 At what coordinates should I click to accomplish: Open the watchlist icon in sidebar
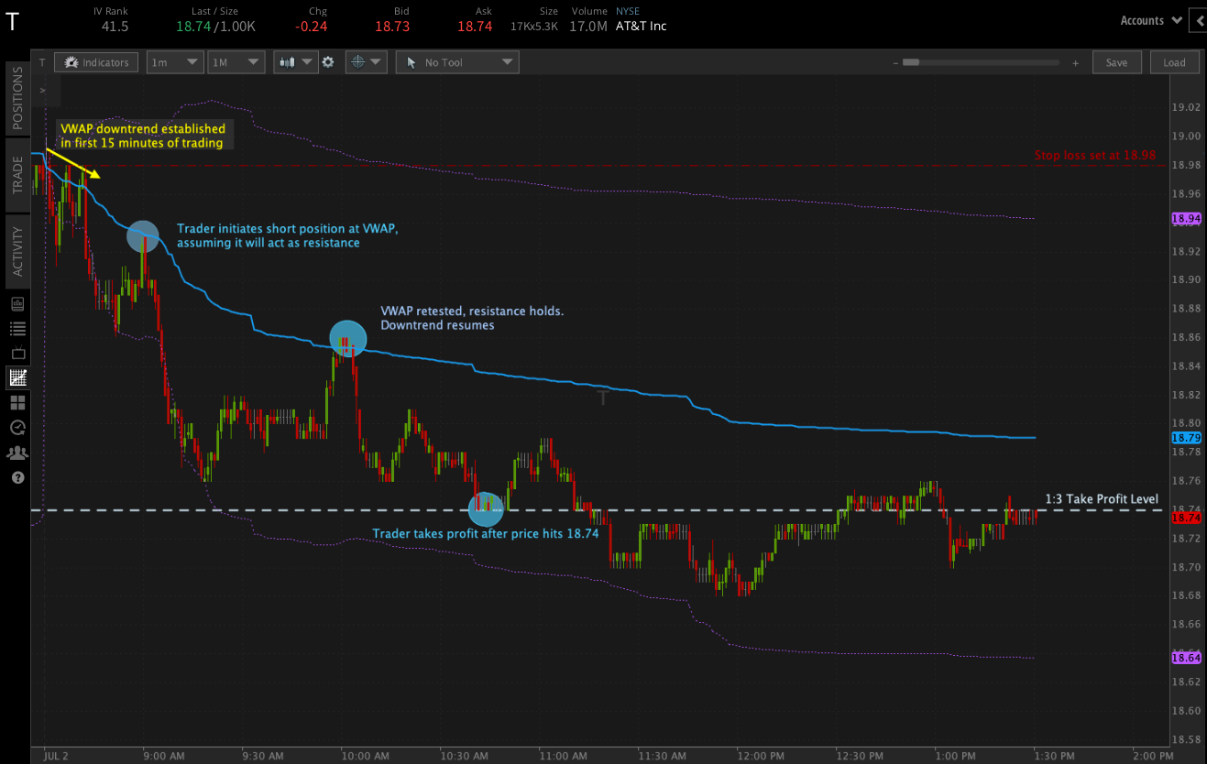click(x=16, y=328)
